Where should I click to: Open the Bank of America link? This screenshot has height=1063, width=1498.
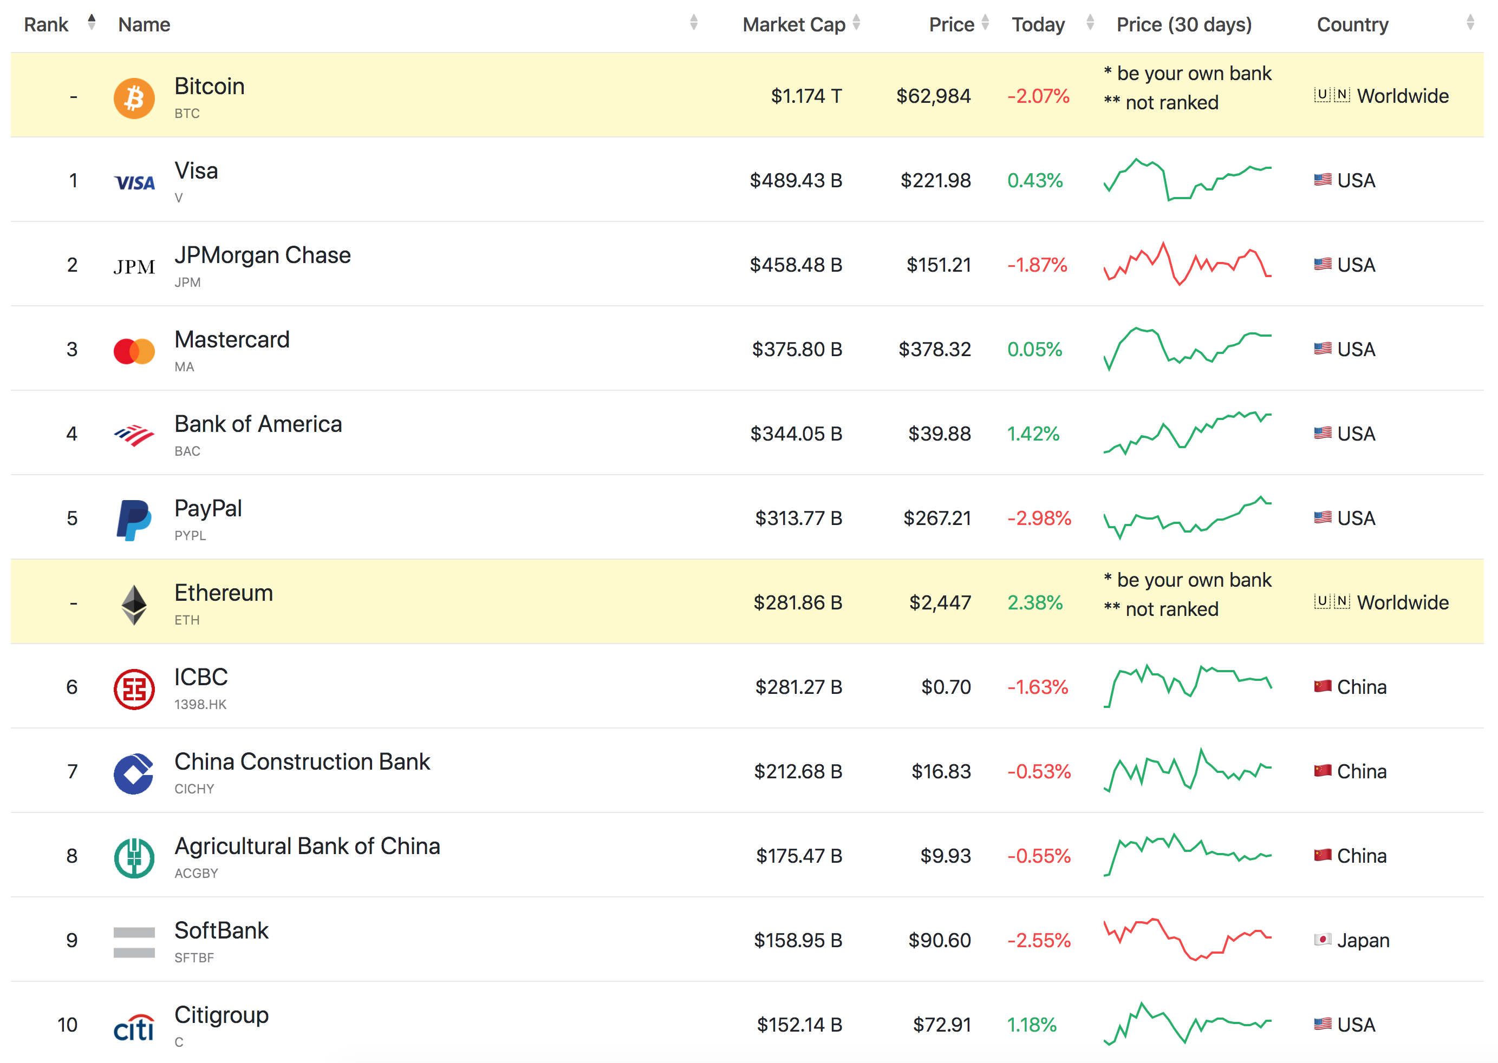(x=258, y=424)
